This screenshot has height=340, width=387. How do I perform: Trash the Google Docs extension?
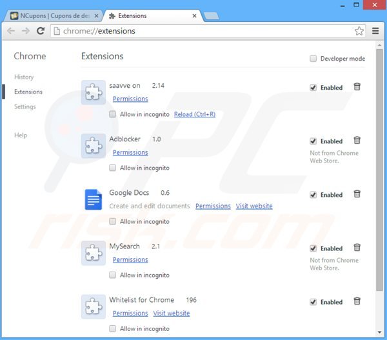click(357, 194)
